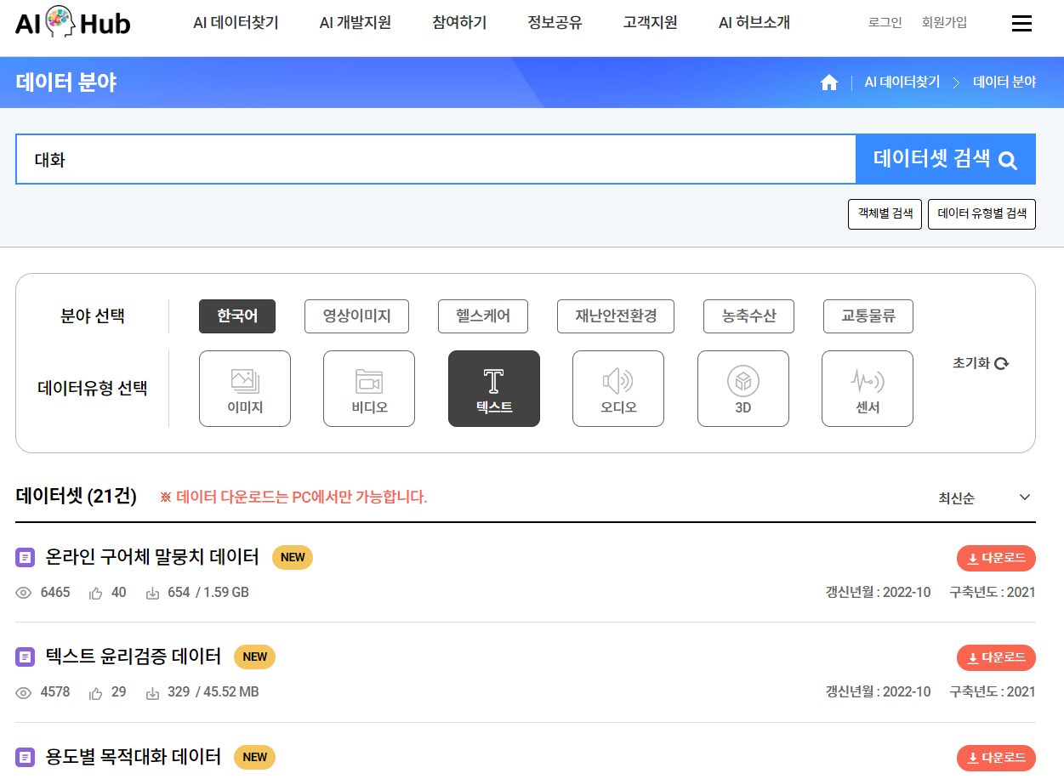
Task: Select the 비디오 data type
Action: coord(369,389)
